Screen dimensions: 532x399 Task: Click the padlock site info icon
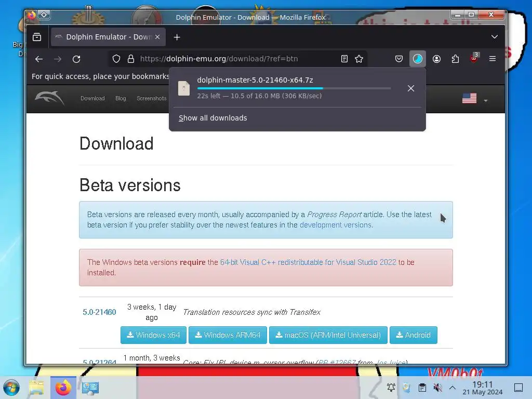[130, 59]
